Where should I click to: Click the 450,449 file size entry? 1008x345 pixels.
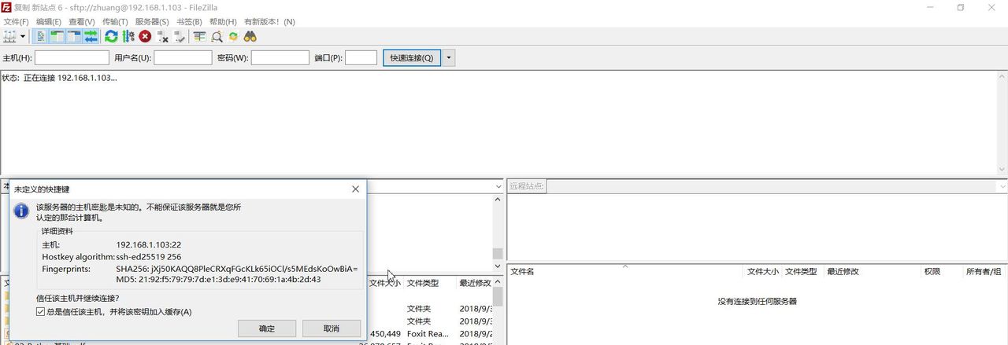pyautogui.click(x=386, y=334)
